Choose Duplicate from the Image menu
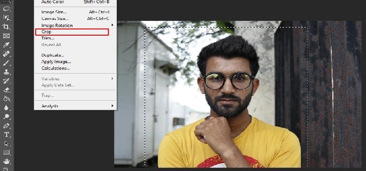Screen dimensions: 366x171 76,55
